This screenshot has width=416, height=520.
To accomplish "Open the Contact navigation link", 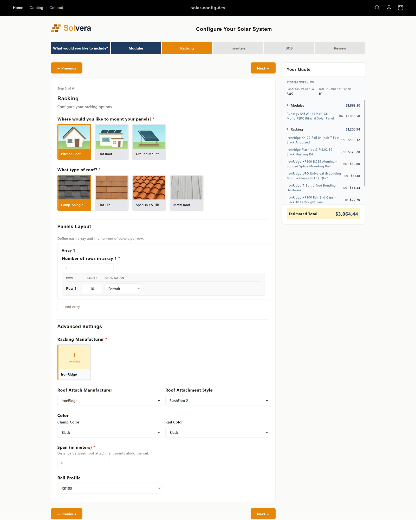I will tap(56, 8).
